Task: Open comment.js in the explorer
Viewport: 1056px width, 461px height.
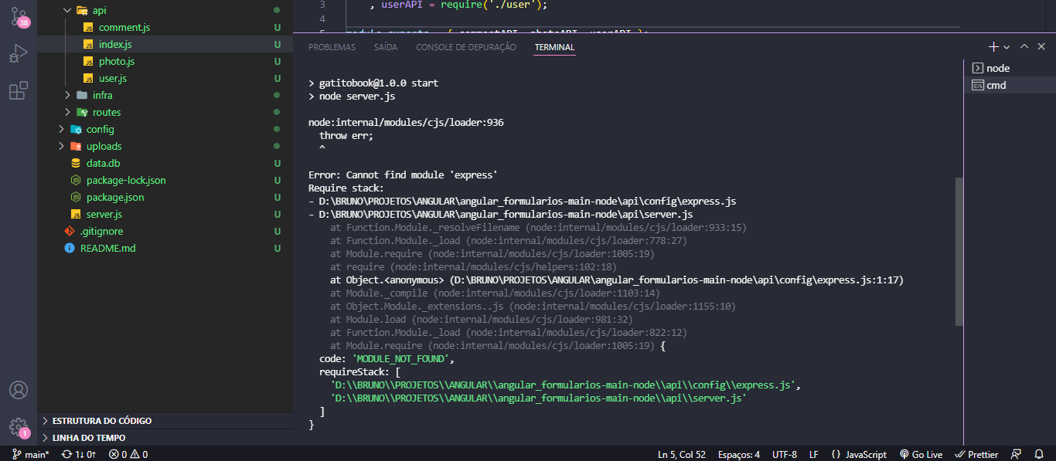Action: 165,27
